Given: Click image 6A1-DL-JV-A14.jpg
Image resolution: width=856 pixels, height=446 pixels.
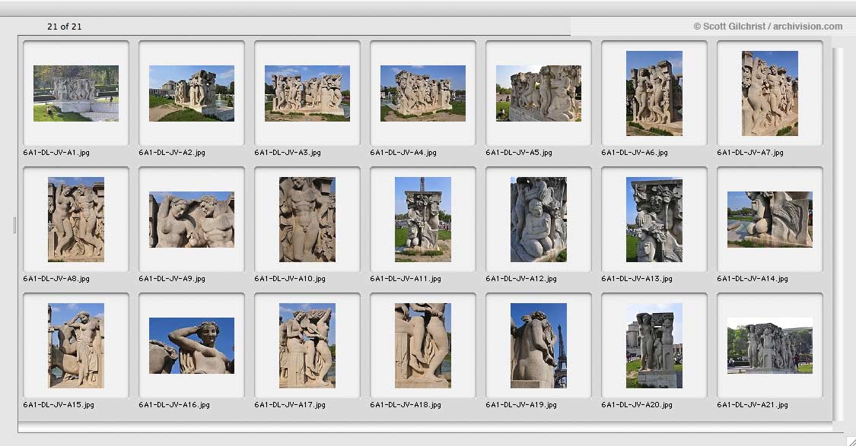Looking at the screenshot, I should [x=770, y=219].
